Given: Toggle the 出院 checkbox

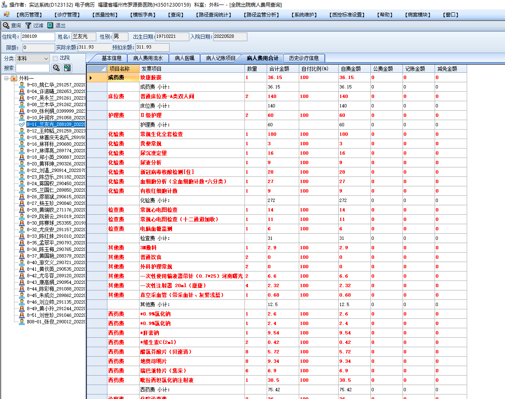Looking at the screenshot, I should (x=55, y=58).
